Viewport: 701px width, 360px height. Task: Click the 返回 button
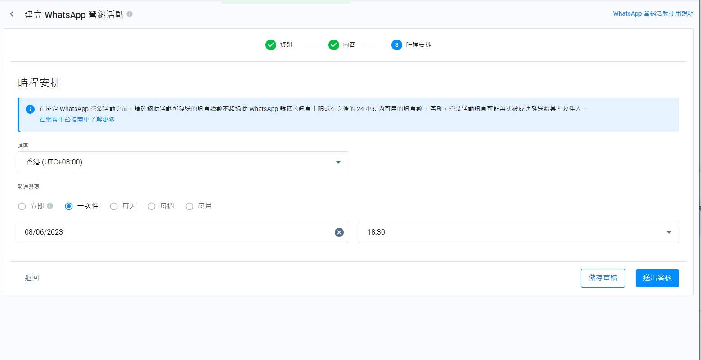(x=32, y=278)
